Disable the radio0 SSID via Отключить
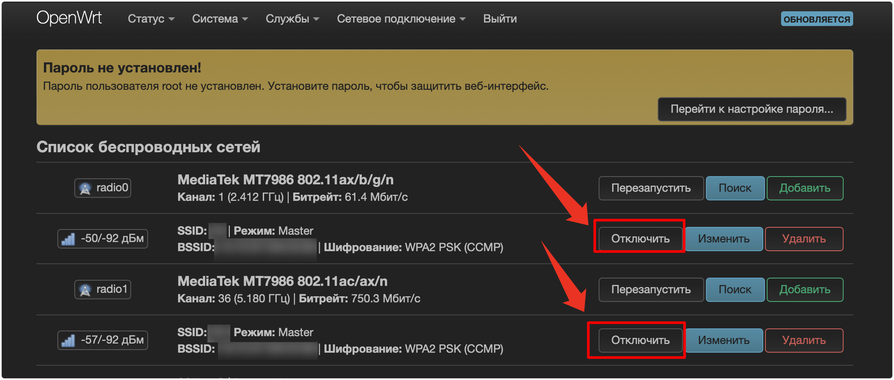The width and height of the screenshot is (894, 380). 640,239
